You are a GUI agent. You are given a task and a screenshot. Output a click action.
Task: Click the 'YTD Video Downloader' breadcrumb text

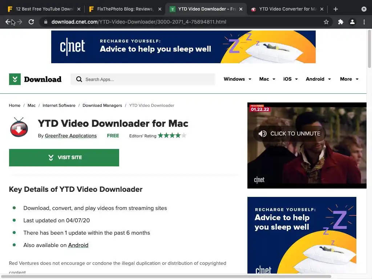(x=151, y=105)
